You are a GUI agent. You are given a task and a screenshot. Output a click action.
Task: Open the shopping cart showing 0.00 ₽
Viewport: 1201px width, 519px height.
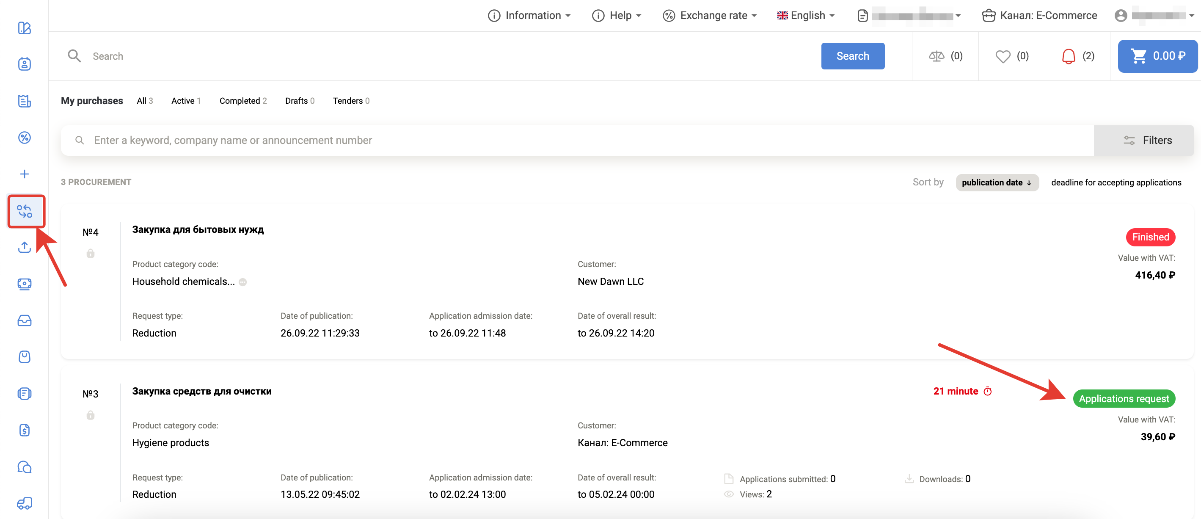[1157, 56]
